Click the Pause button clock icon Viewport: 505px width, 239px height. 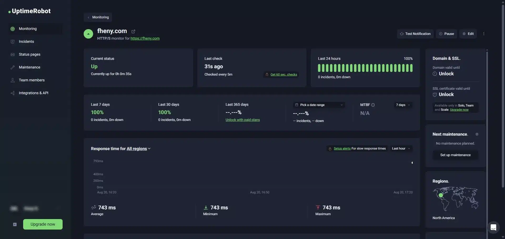pyautogui.click(x=441, y=34)
